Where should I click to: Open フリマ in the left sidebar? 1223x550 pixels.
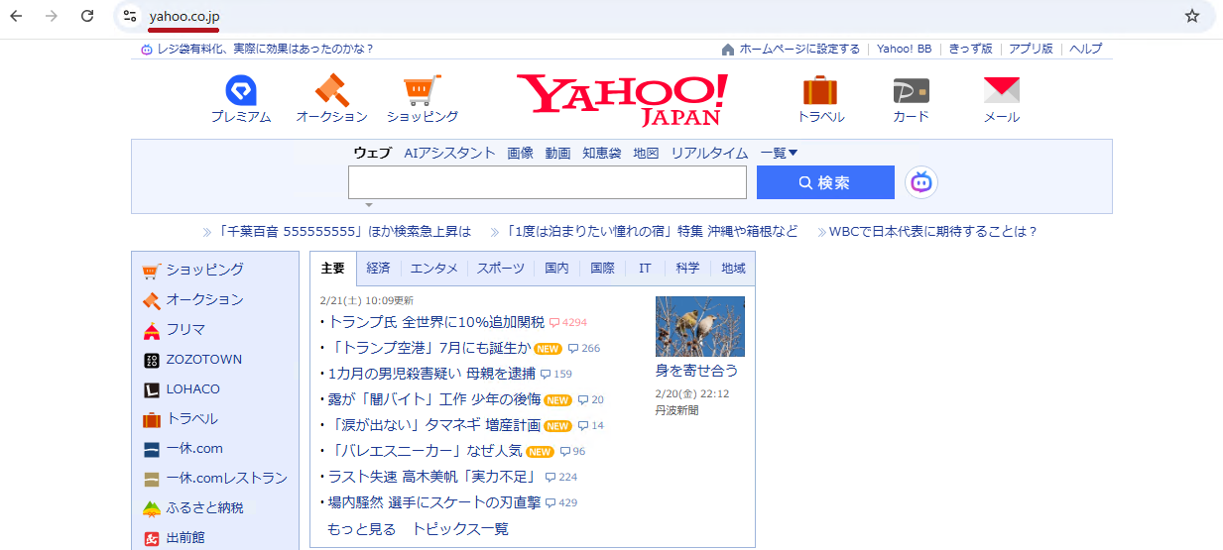click(185, 329)
